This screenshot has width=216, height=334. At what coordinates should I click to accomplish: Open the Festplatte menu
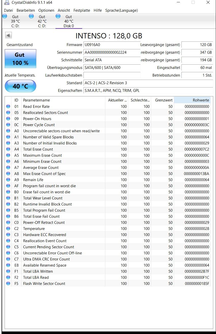tap(82, 10)
